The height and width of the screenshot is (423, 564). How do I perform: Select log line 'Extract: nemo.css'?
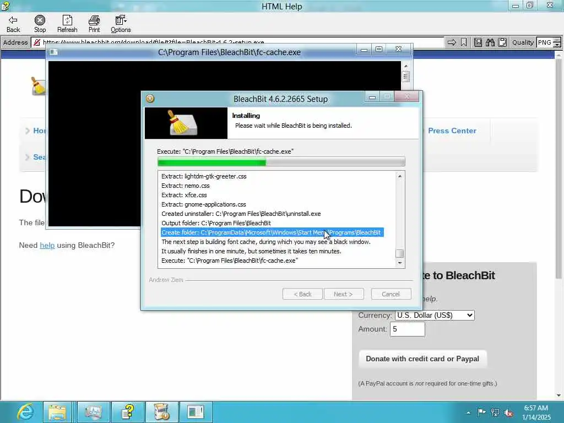tap(186, 186)
